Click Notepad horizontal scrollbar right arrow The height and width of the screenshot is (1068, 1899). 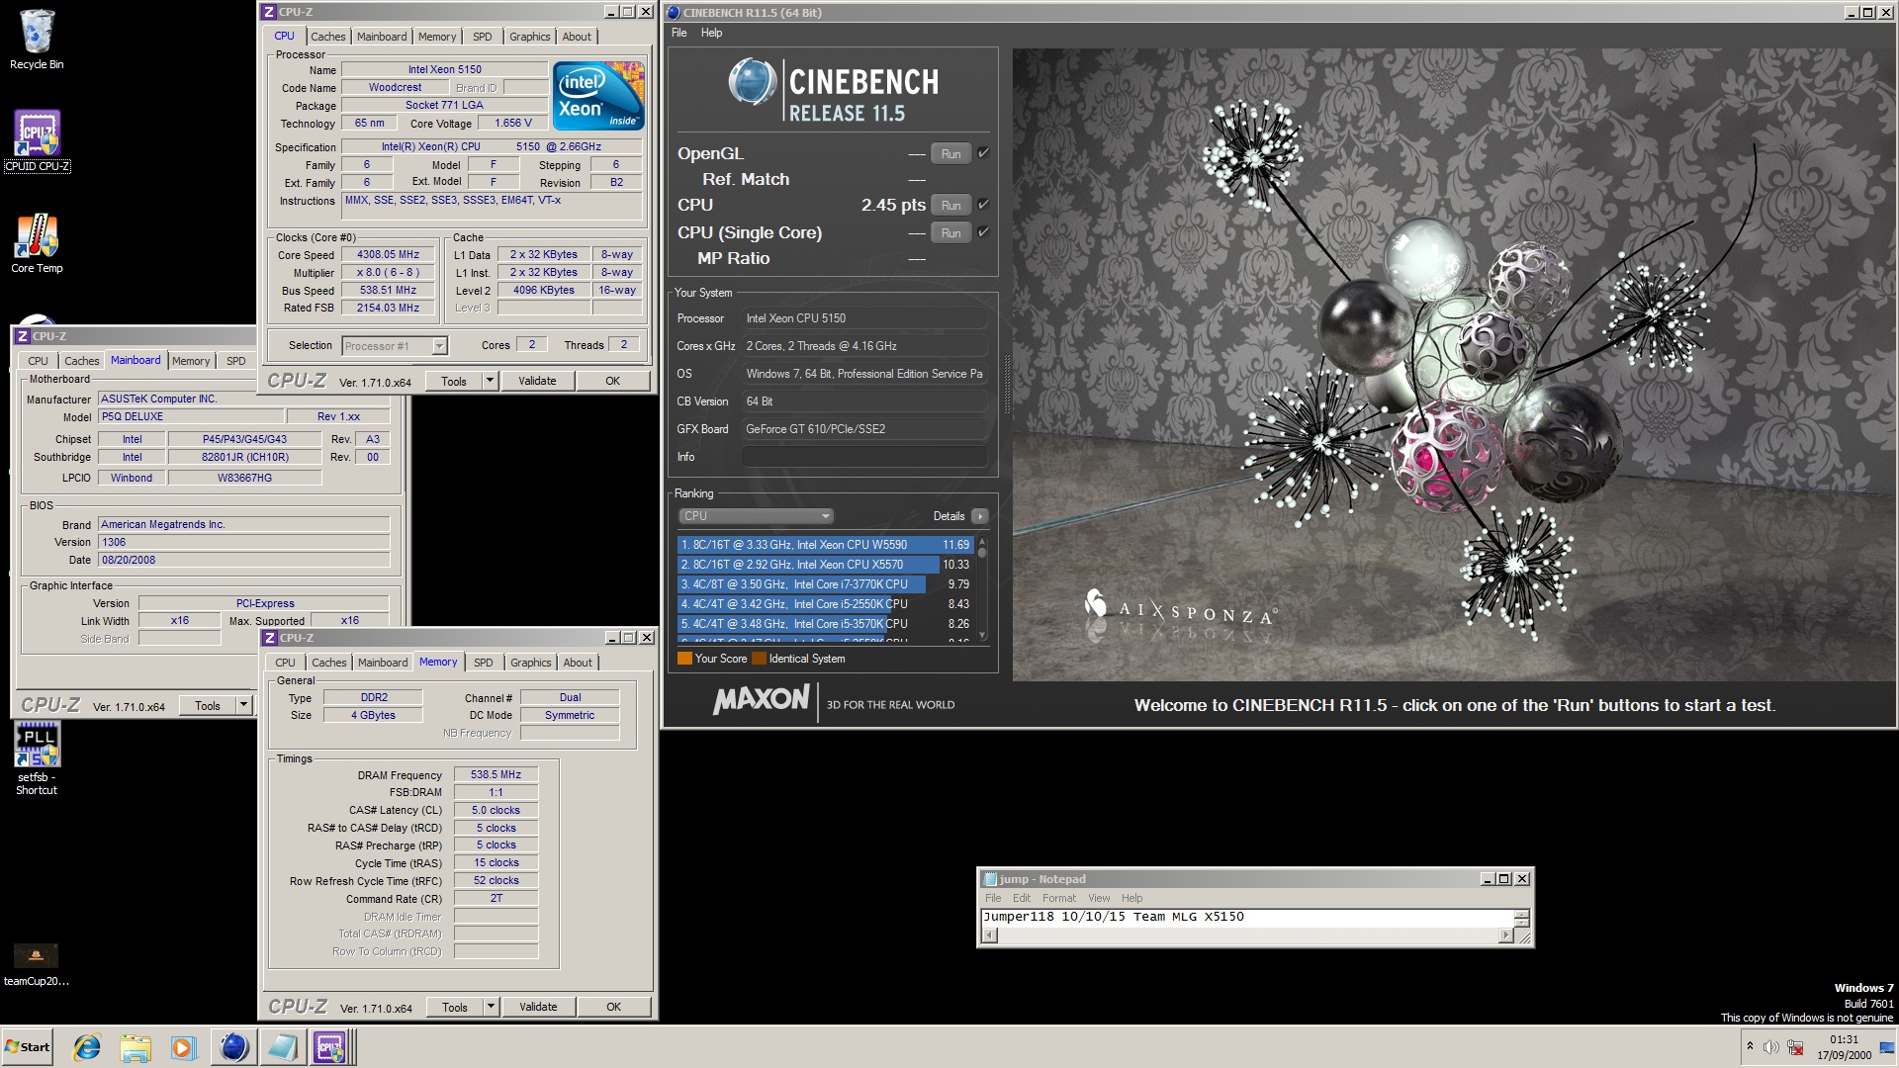coord(1505,935)
